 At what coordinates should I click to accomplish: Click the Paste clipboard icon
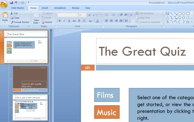[x=5, y=15]
